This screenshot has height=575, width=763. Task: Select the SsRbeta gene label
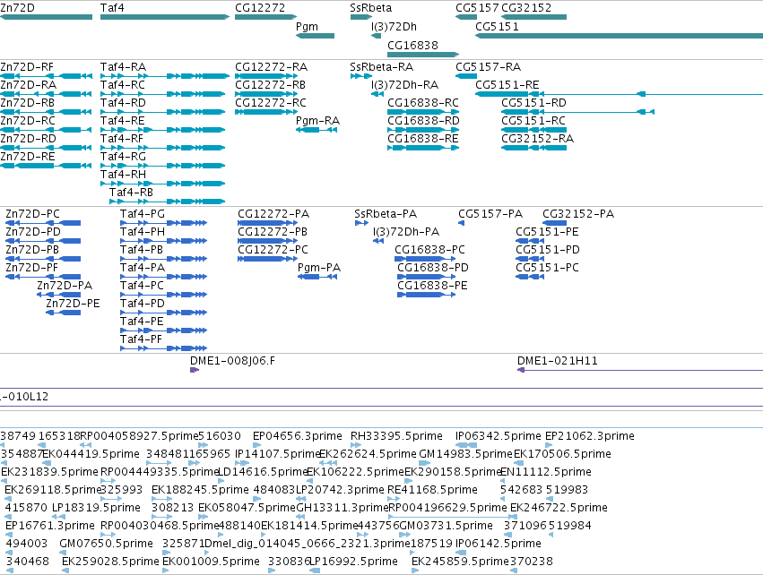371,8
